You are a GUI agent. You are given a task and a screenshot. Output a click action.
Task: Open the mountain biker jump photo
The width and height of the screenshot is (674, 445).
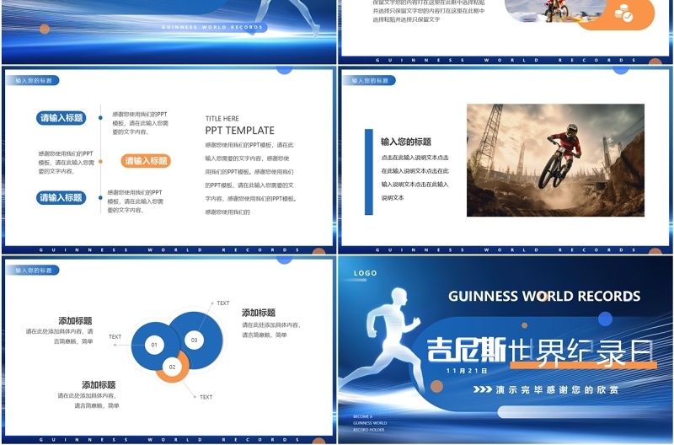tap(555, 160)
